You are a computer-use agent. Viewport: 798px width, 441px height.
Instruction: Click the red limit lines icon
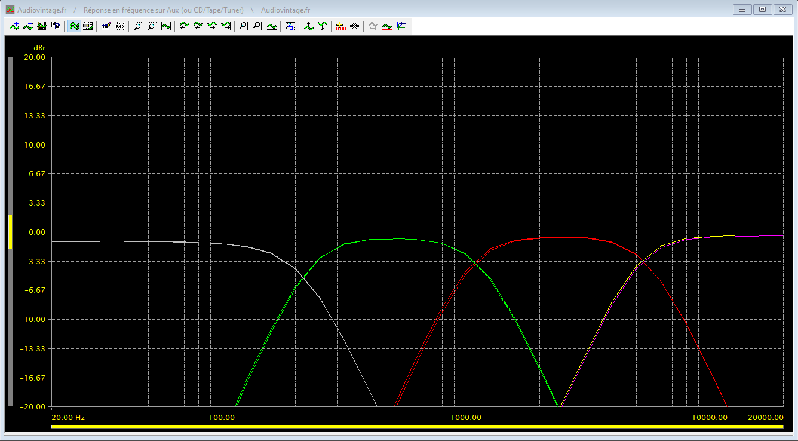(x=386, y=26)
